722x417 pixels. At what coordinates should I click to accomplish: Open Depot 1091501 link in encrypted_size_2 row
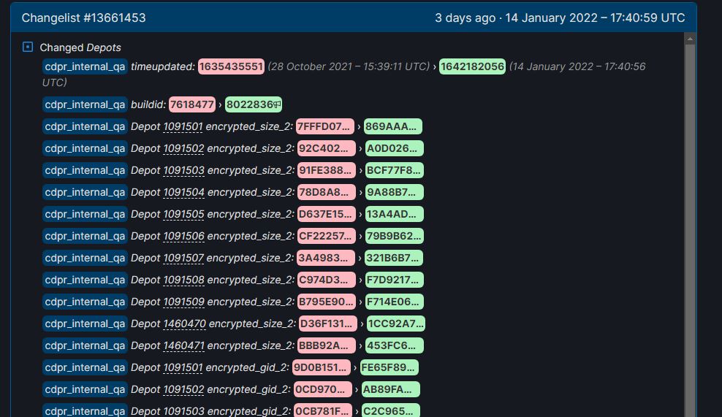183,126
